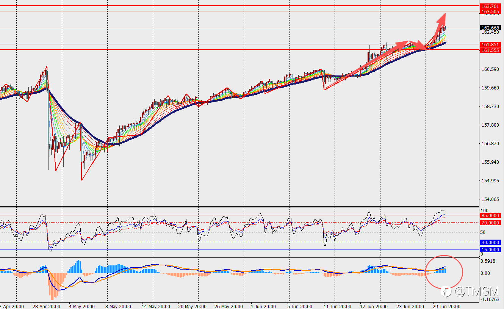Select the 159.660 price axis value
The image size is (504, 309).
490,88
